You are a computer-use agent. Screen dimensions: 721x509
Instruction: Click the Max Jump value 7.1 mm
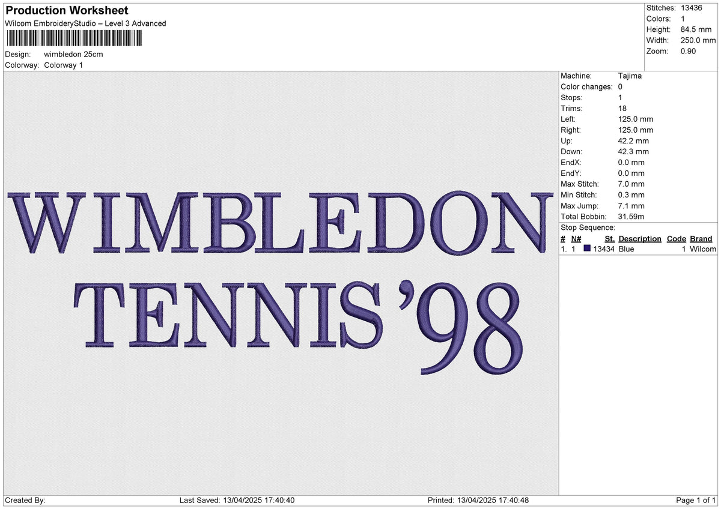point(631,205)
